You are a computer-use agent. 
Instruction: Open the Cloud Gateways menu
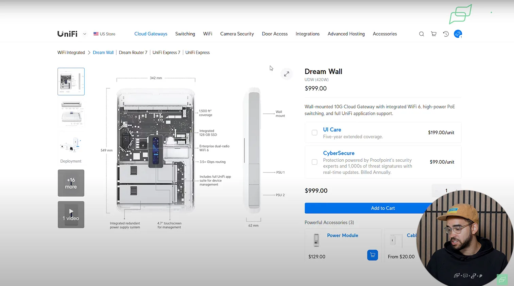[151, 34]
